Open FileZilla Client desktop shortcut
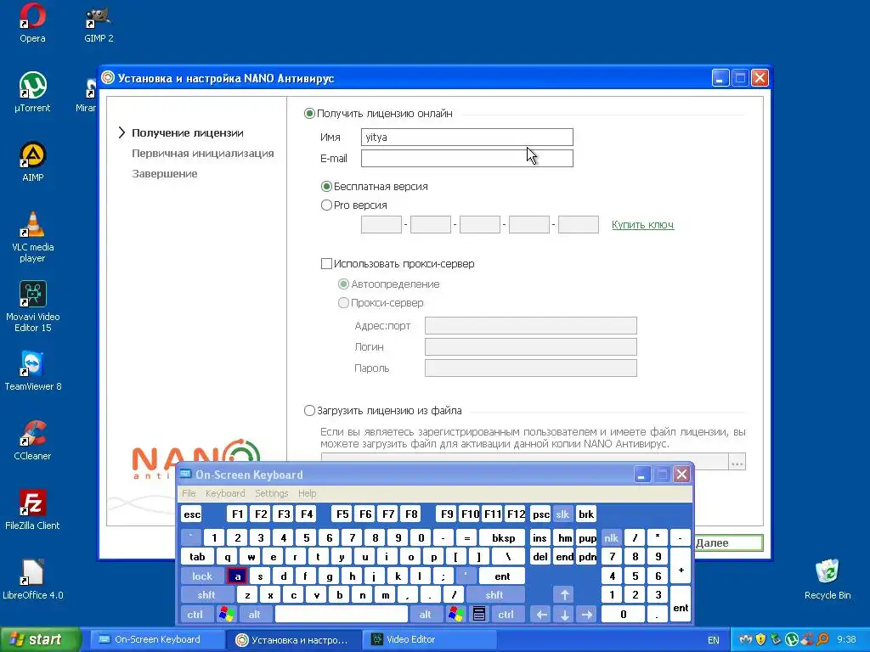 (32, 509)
